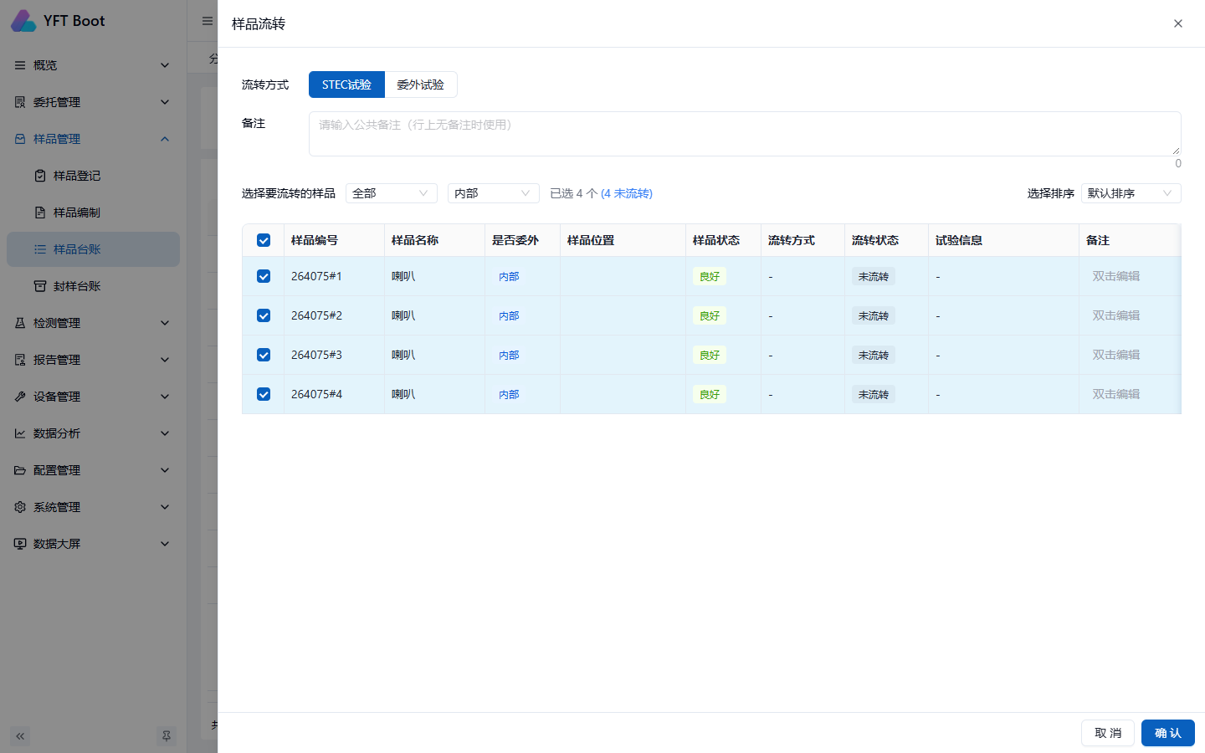Screen dimensions: 1205x753
Task: Toggle the hamburger menu icon in header
Action: coord(208,21)
